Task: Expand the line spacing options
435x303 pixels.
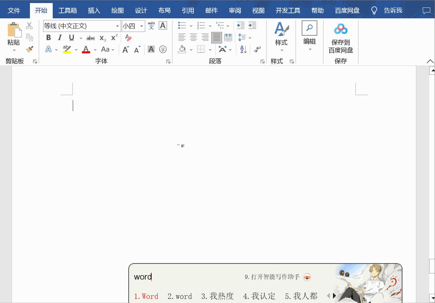Action: tap(249, 37)
